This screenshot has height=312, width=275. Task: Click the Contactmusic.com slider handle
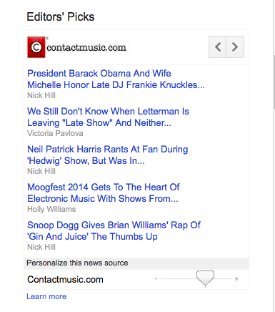(x=205, y=278)
